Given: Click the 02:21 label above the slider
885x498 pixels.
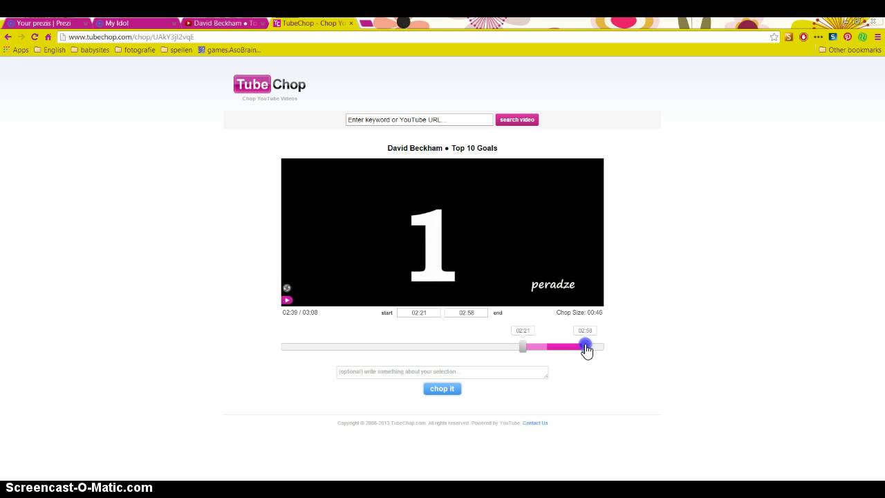Looking at the screenshot, I should (x=523, y=331).
